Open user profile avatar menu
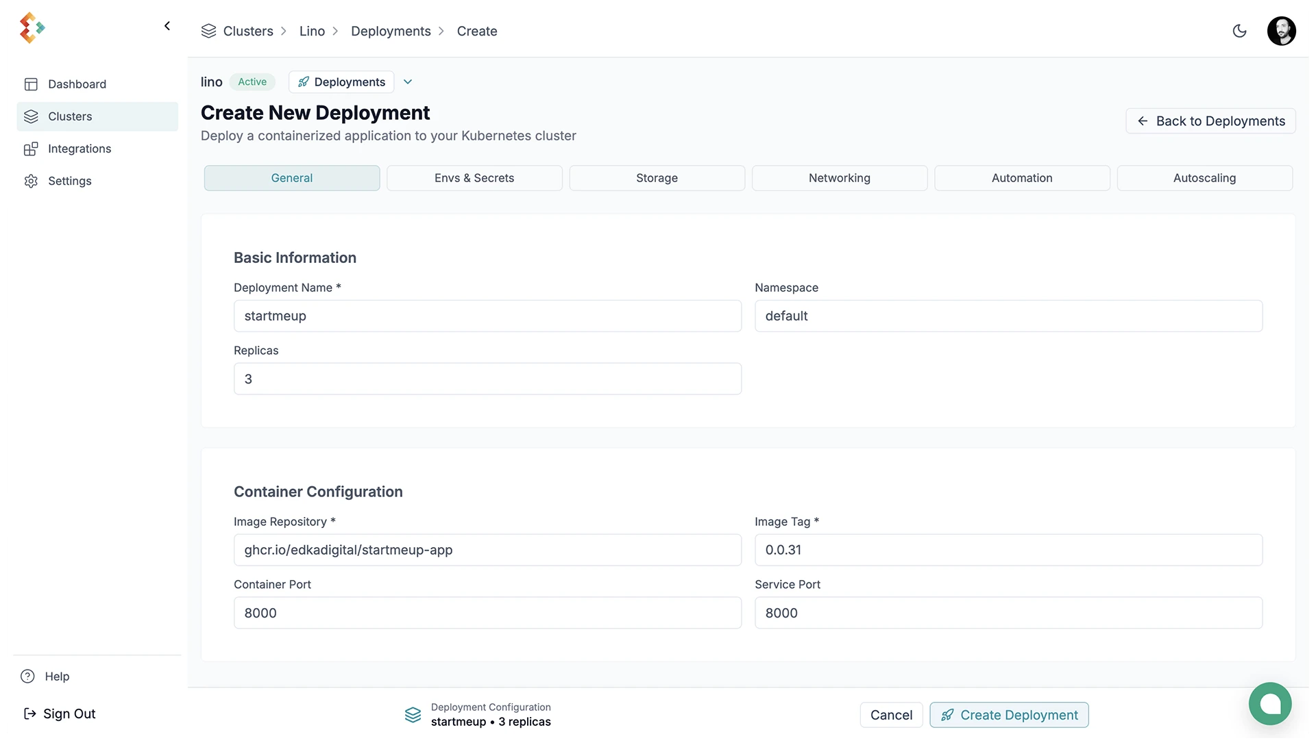This screenshot has width=1316, height=745. (x=1280, y=31)
